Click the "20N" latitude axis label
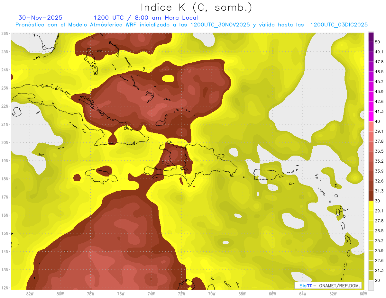This screenshot has width=386, height=298. pyautogui.click(x=5, y=142)
